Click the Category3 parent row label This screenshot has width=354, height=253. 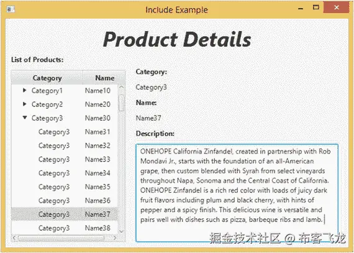47,118
